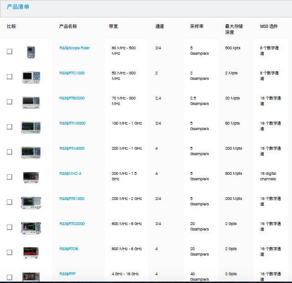Click the 产品清单 section heading
The height and width of the screenshot is (283, 292).
(18, 7)
